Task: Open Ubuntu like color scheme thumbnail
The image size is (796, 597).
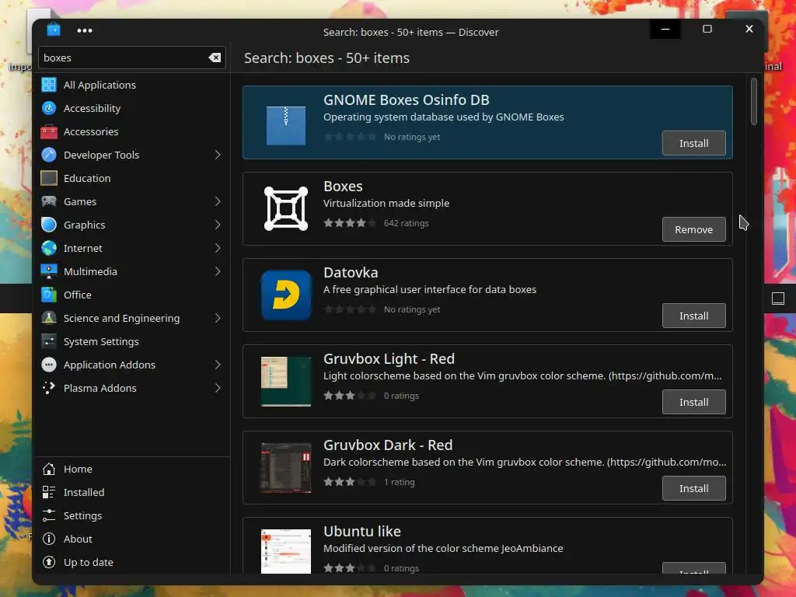Action: coord(286,551)
